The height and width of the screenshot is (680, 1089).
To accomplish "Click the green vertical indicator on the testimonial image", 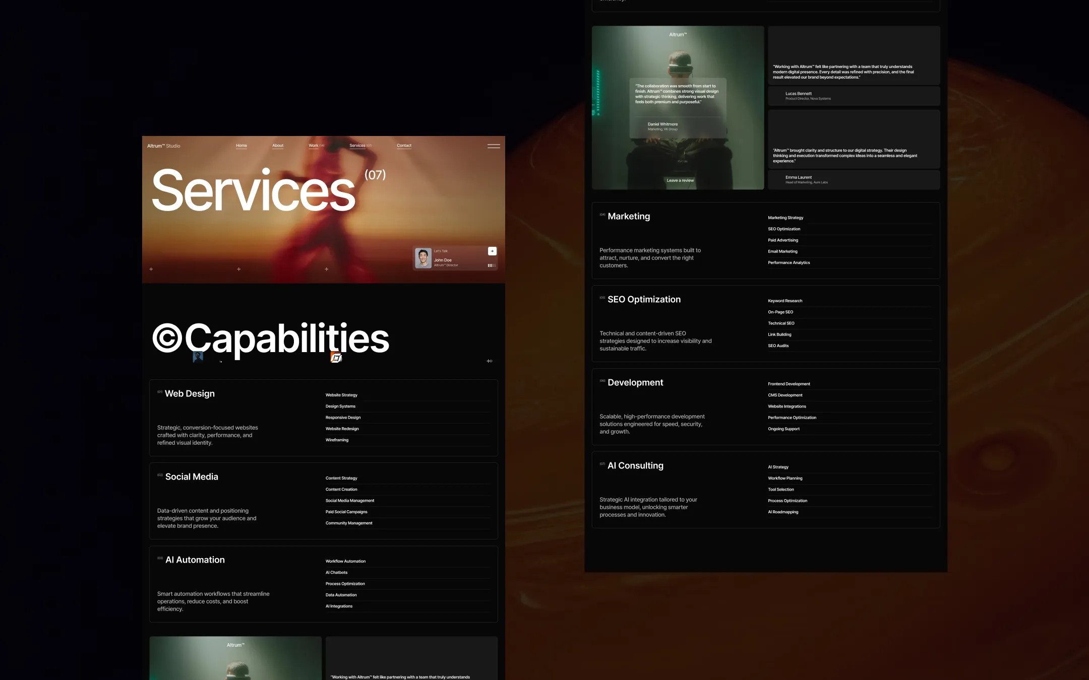I will [x=598, y=92].
